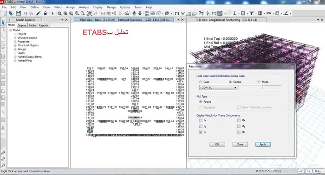
Task: Expand the Groups tree node
Action: (x=15, y=49)
